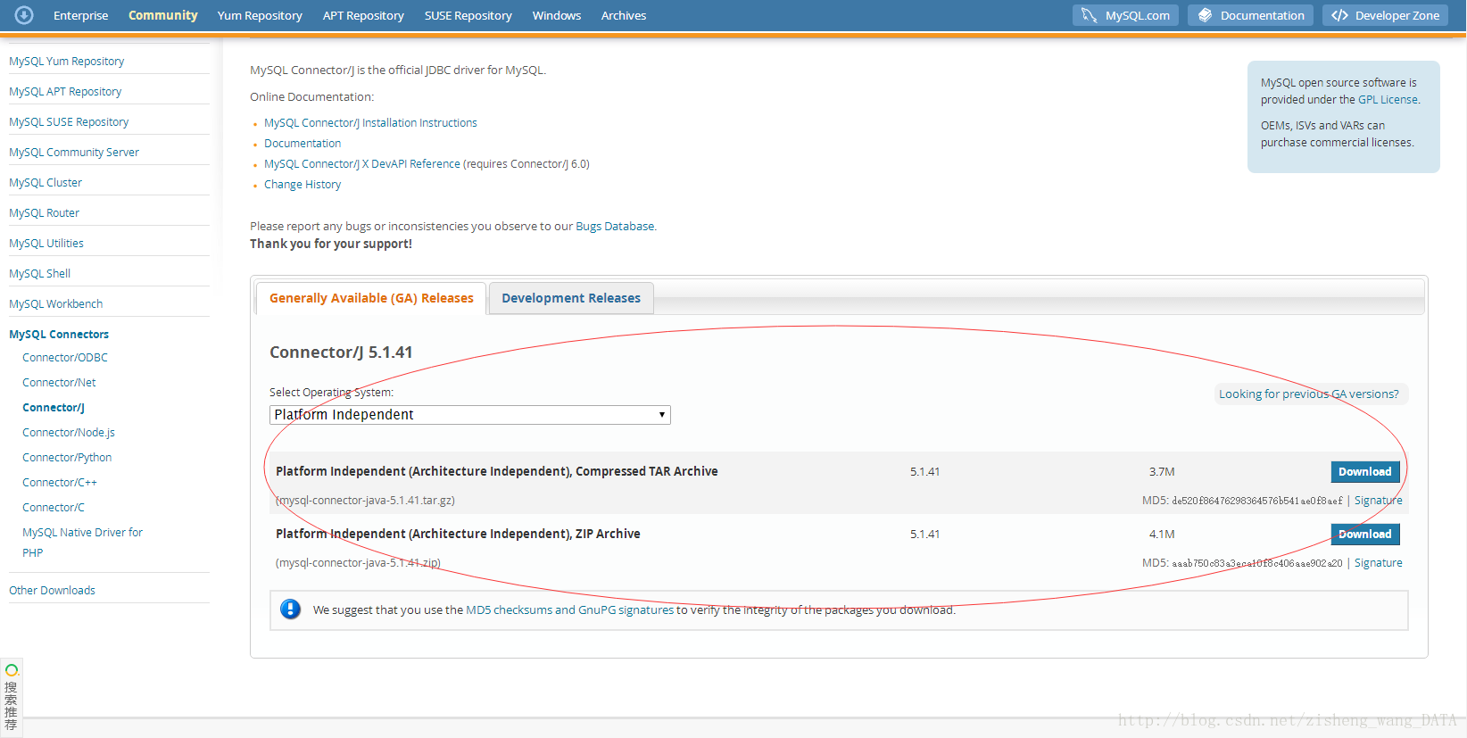Open MySQL Workbench in sidebar

coord(56,304)
